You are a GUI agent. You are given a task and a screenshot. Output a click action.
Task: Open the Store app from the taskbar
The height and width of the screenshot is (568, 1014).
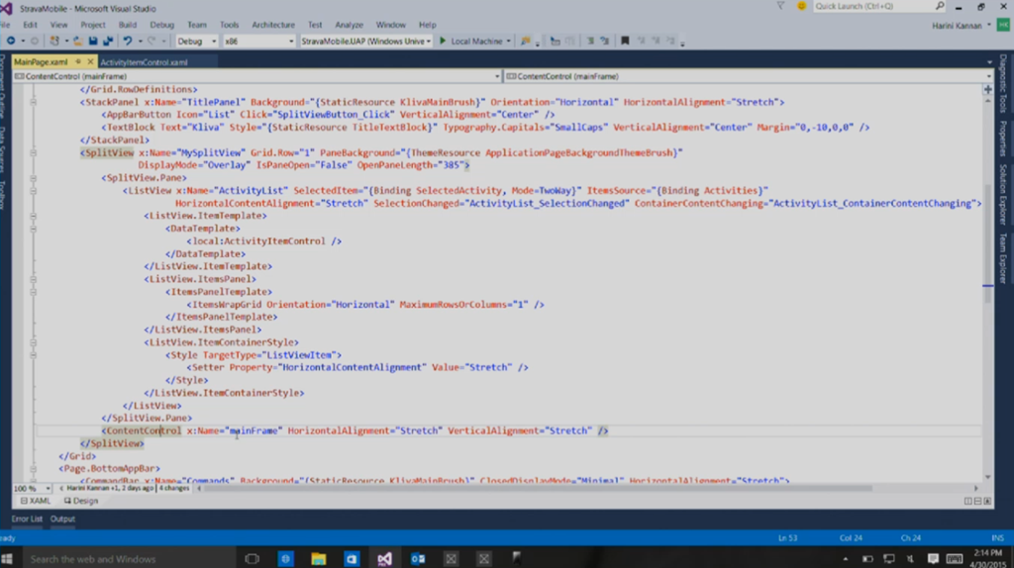pyautogui.click(x=352, y=559)
